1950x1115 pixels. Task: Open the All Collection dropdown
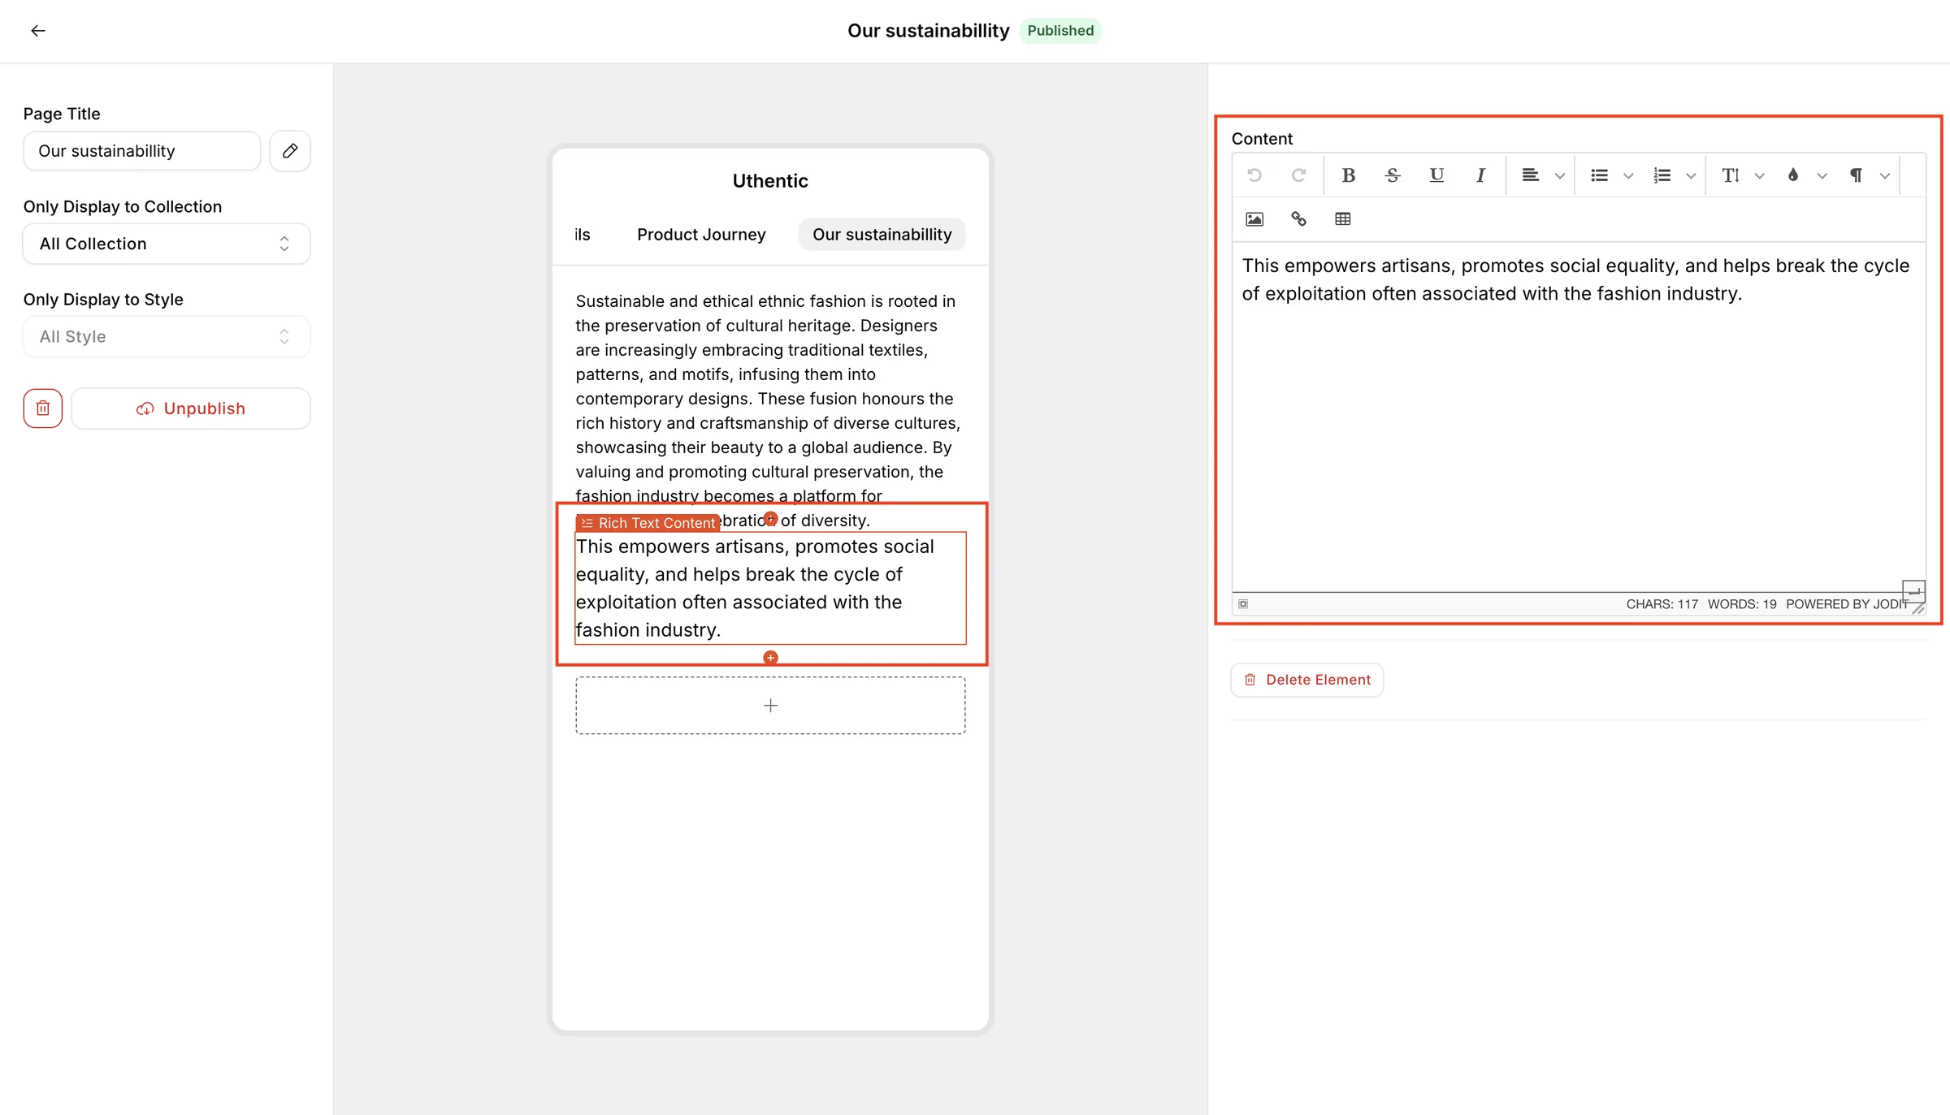pos(167,244)
